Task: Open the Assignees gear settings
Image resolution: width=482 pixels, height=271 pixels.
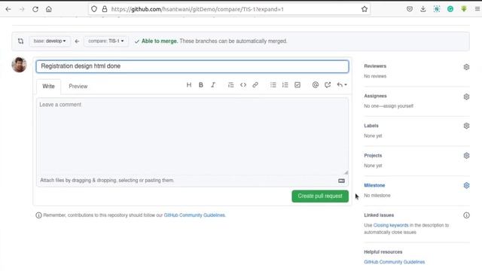Action: (466, 97)
